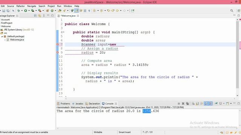The image size is (241, 135).
Task: Click the Forward navigation arrow
Action: 124,10
